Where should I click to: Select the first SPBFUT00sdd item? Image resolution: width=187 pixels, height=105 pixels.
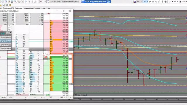coord(6,37)
